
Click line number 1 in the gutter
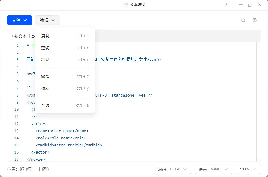tap(18, 45)
